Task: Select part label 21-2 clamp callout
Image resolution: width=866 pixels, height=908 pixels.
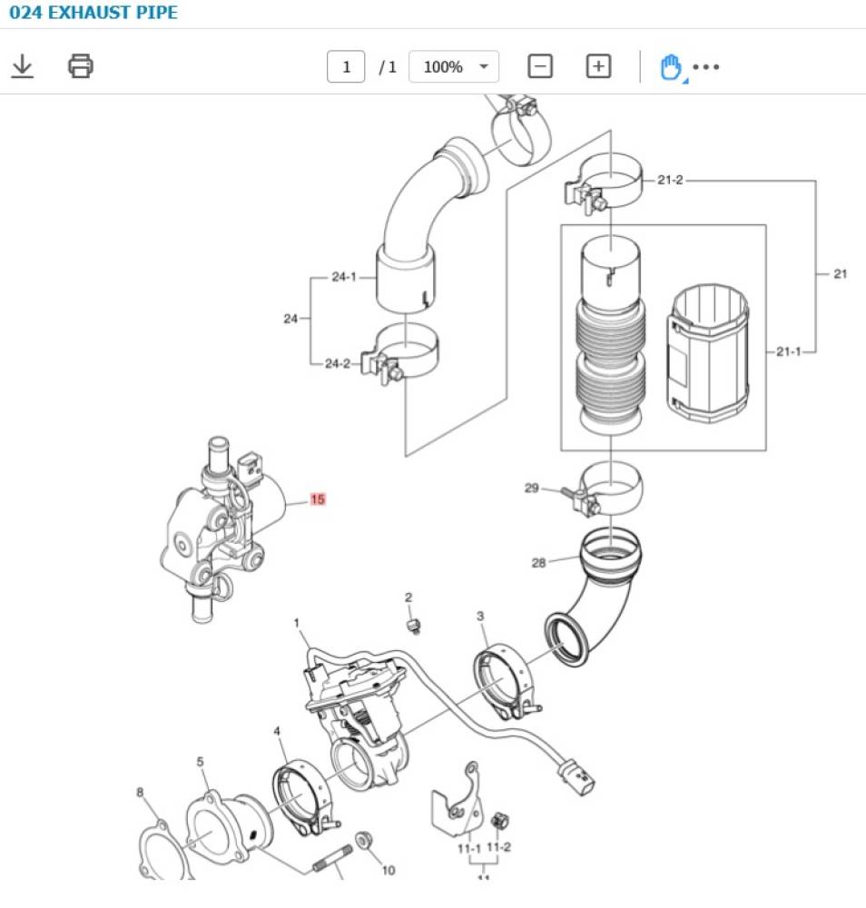Action: 670,181
